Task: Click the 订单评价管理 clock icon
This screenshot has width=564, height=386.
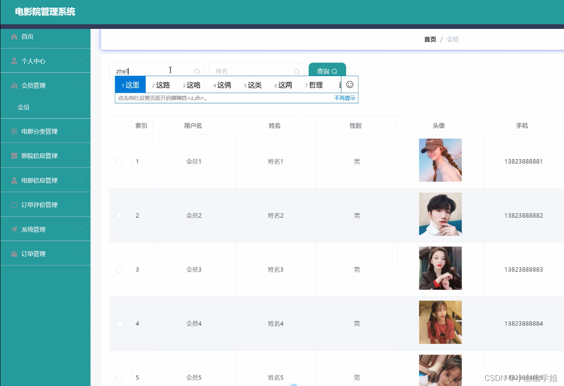Action: 14,204
